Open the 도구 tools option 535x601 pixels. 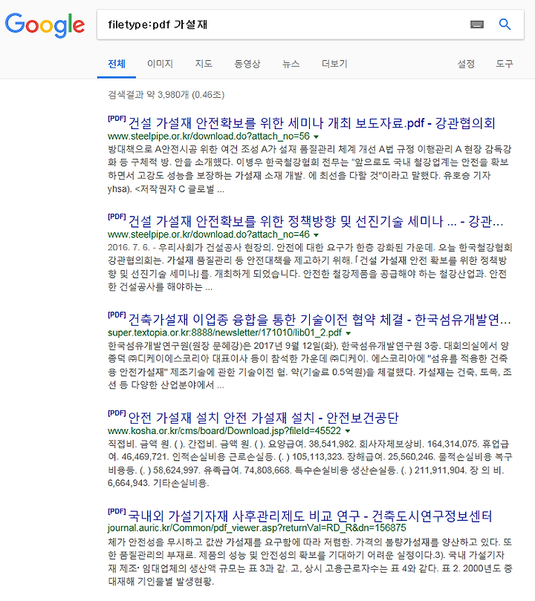(x=505, y=64)
